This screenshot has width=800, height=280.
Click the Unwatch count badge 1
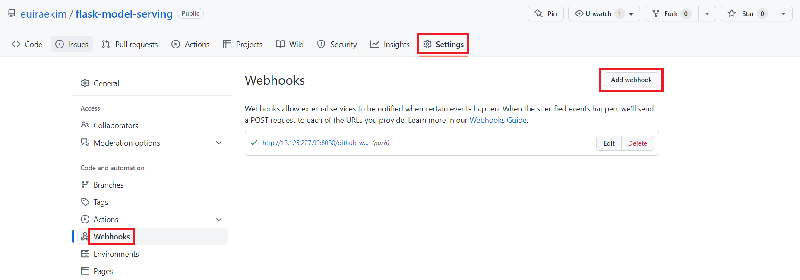(620, 13)
